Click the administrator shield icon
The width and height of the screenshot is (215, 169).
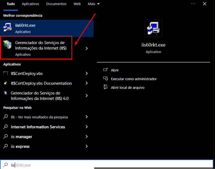coord(106,79)
